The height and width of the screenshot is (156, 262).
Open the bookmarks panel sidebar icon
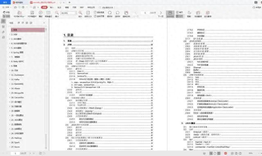coord(3,21)
